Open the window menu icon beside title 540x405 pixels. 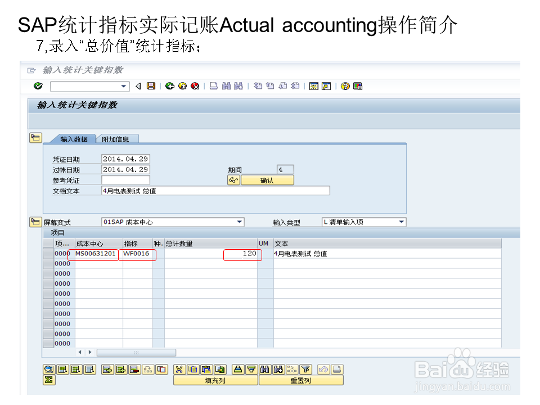31,70
